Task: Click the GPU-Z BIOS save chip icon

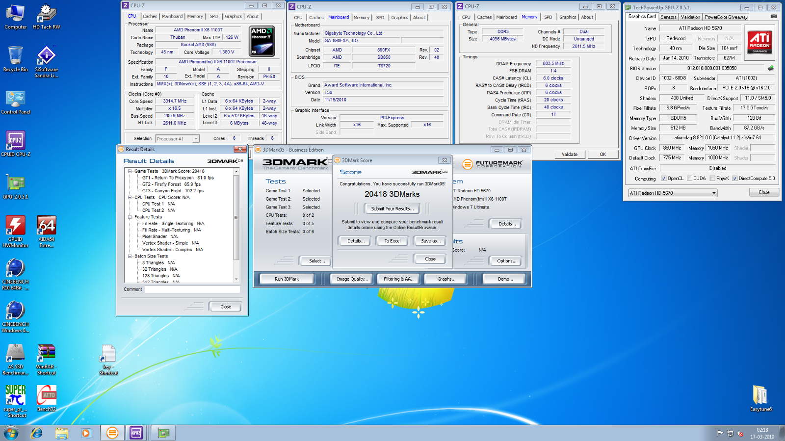Action: pos(771,68)
